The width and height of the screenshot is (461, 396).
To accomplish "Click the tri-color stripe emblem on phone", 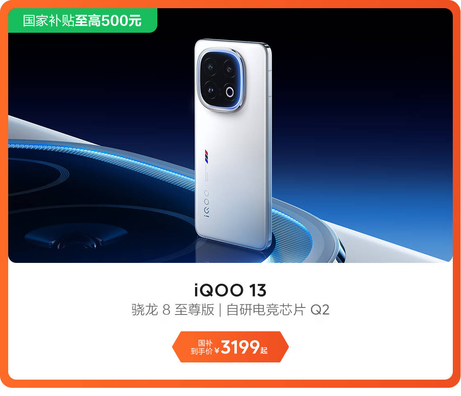I will (x=207, y=156).
